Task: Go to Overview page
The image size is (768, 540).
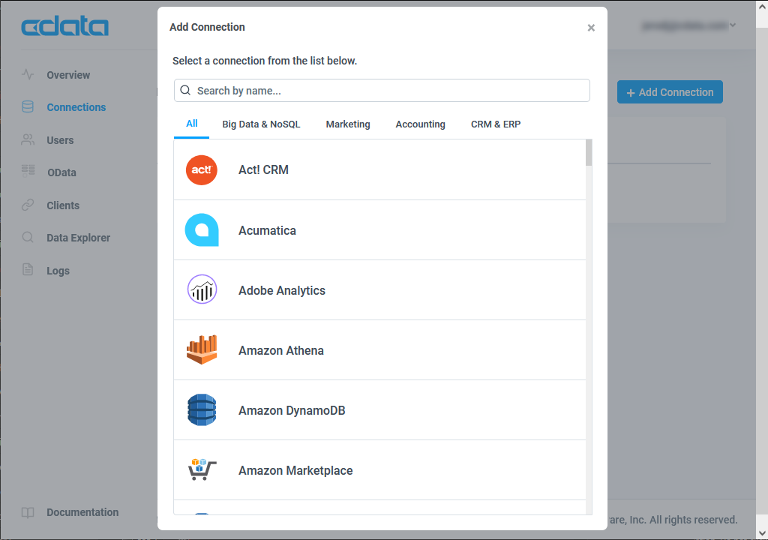Action: tap(68, 75)
